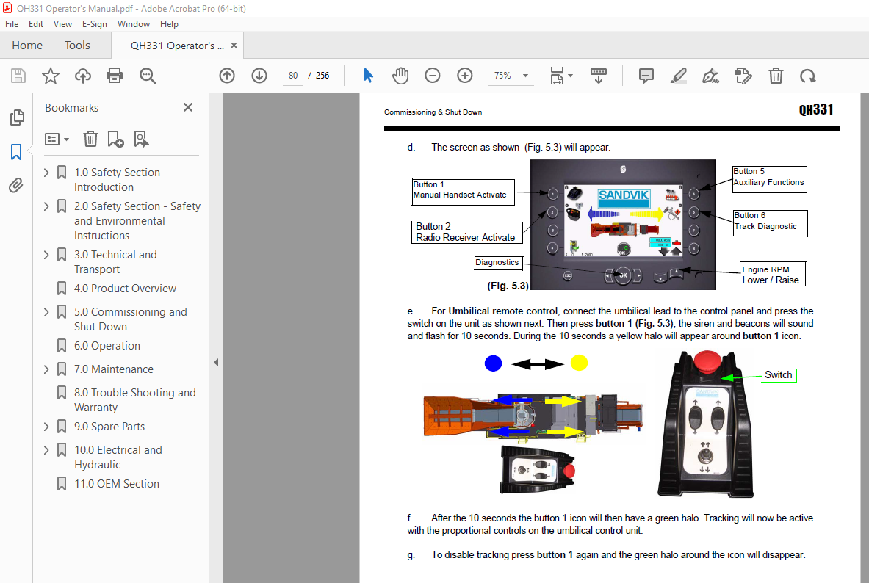Screen dimensions: 869x583
Task: Open the E-Sign menu
Action: (94, 24)
